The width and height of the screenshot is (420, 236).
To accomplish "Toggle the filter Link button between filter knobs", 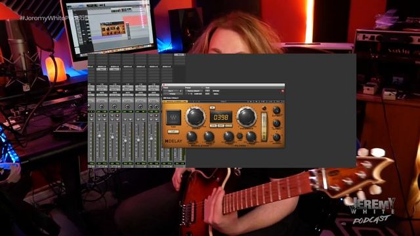I will [x=240, y=136].
